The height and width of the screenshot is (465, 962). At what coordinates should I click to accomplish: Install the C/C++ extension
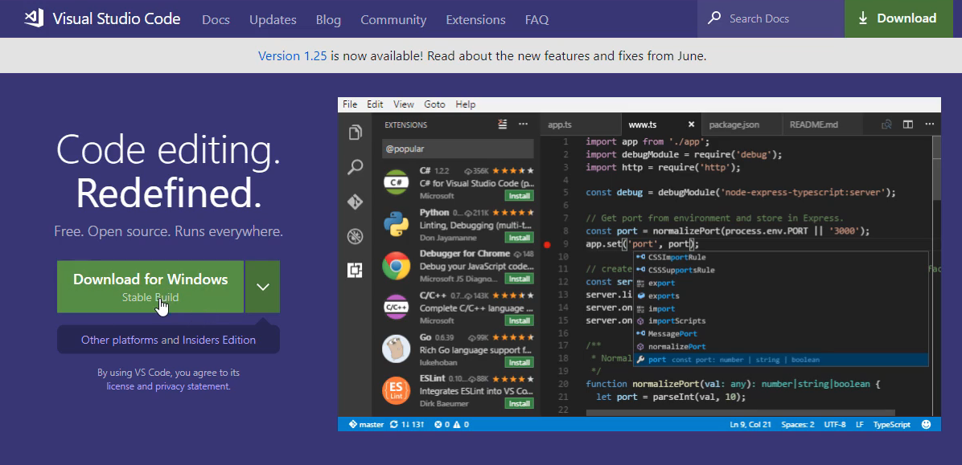[x=519, y=320]
